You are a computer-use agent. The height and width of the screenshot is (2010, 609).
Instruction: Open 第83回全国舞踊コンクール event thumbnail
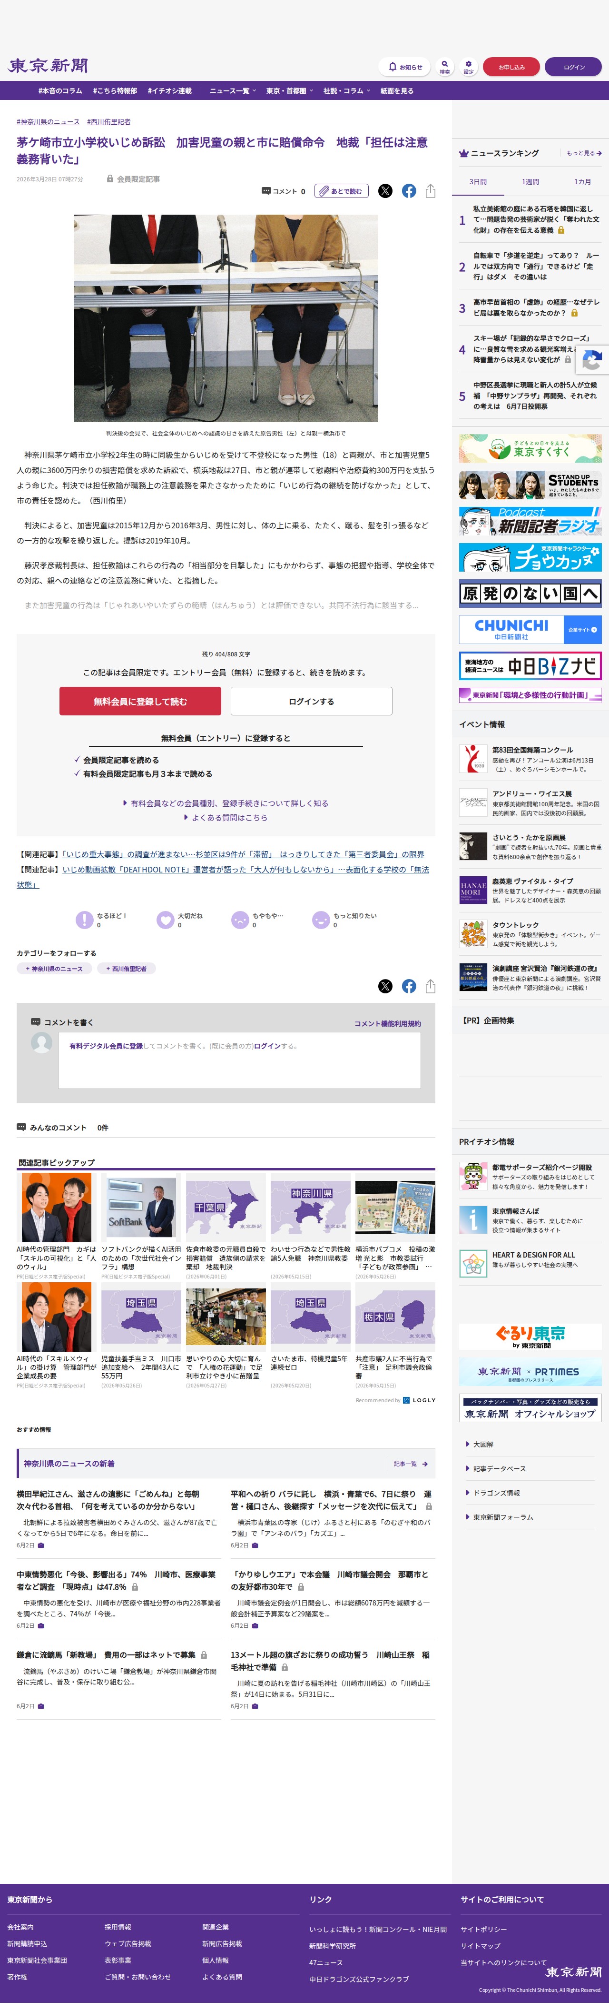[x=472, y=758]
